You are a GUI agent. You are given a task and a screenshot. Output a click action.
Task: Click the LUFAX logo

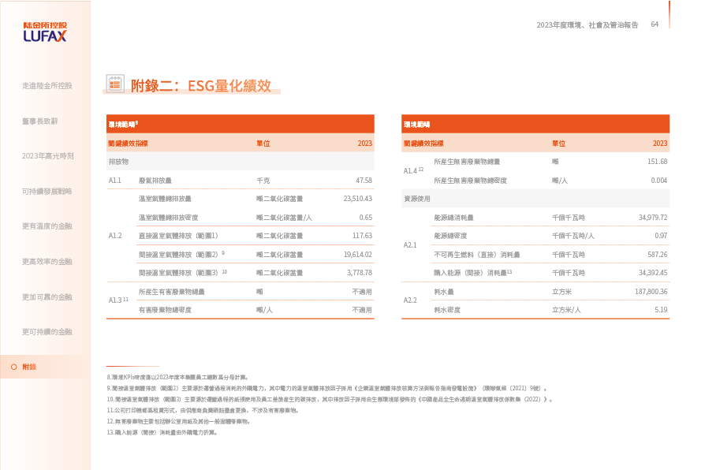[45, 32]
